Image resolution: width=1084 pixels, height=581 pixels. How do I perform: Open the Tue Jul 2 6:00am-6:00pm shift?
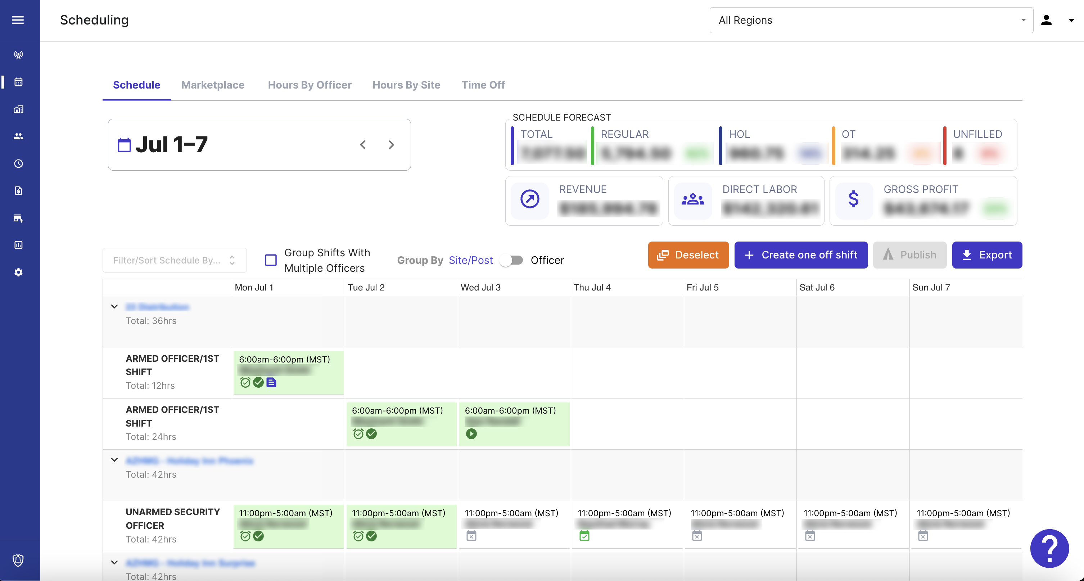click(401, 424)
